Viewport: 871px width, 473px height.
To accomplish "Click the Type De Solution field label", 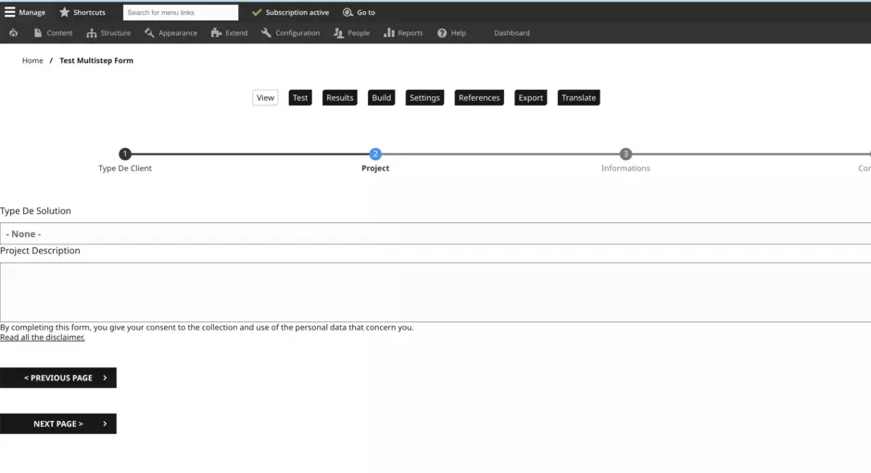I will (x=35, y=211).
